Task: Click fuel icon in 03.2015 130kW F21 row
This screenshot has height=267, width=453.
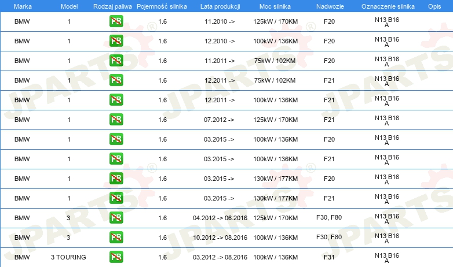Action: pyautogui.click(x=116, y=198)
